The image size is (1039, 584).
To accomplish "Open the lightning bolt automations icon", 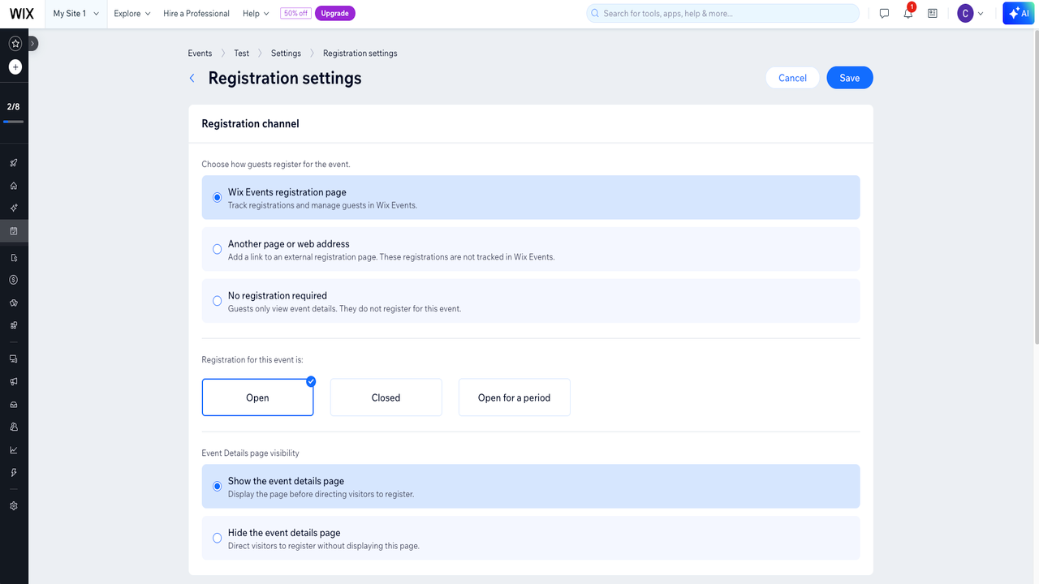I will click(x=14, y=472).
